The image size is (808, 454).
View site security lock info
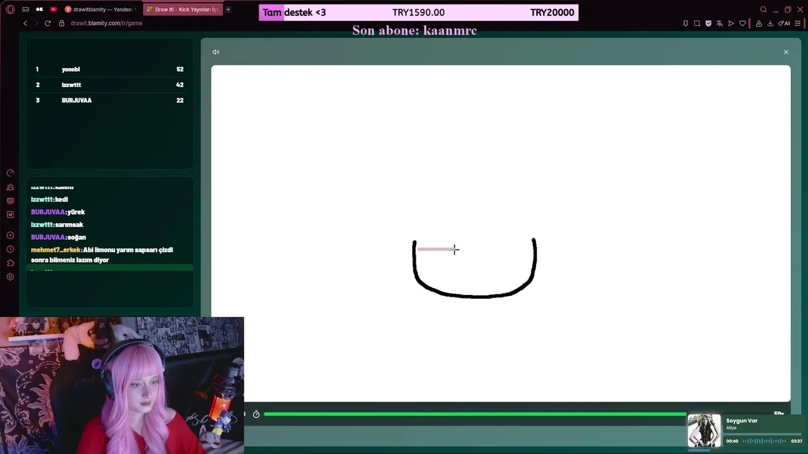coord(62,23)
